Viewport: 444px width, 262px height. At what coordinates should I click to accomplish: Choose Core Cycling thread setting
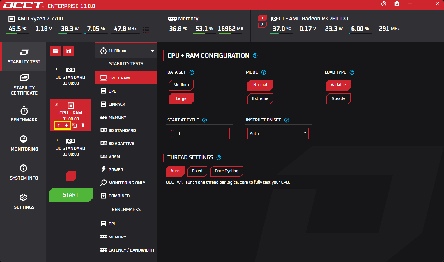click(226, 171)
